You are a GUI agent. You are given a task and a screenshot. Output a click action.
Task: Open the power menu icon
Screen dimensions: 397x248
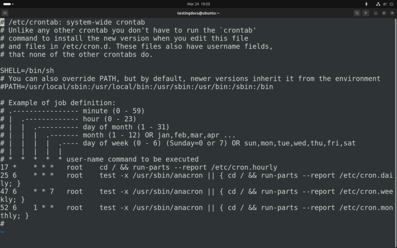[392, 4]
